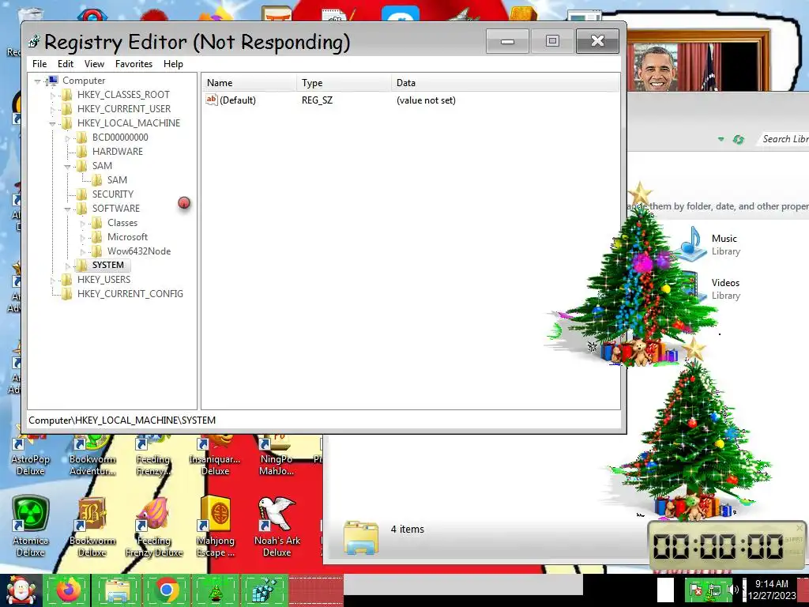Select the SYSTEM key label

point(107,266)
